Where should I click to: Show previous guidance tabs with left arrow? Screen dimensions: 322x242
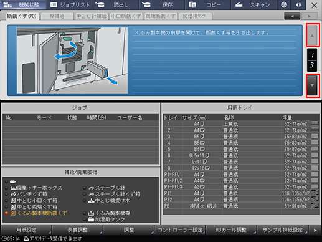(292, 16)
